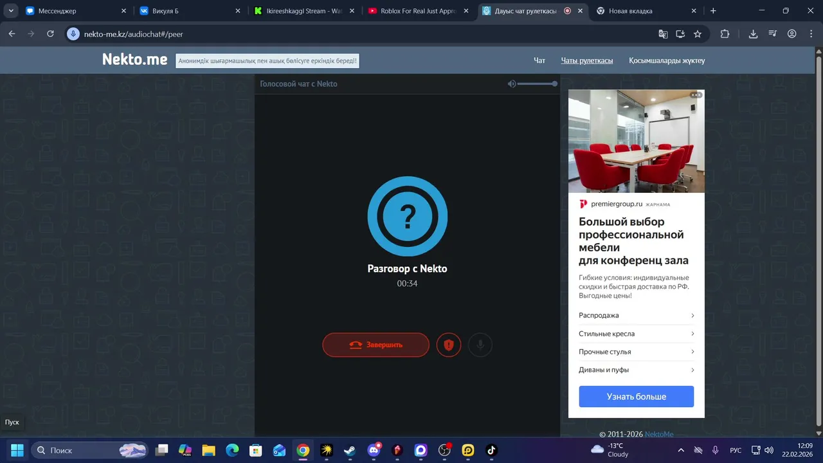Click the premiergroup.ru ad link
Screen dimensions: 823x463
tap(617, 204)
